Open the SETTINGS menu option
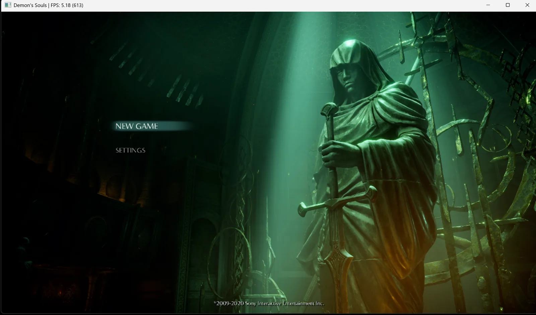 pos(130,150)
